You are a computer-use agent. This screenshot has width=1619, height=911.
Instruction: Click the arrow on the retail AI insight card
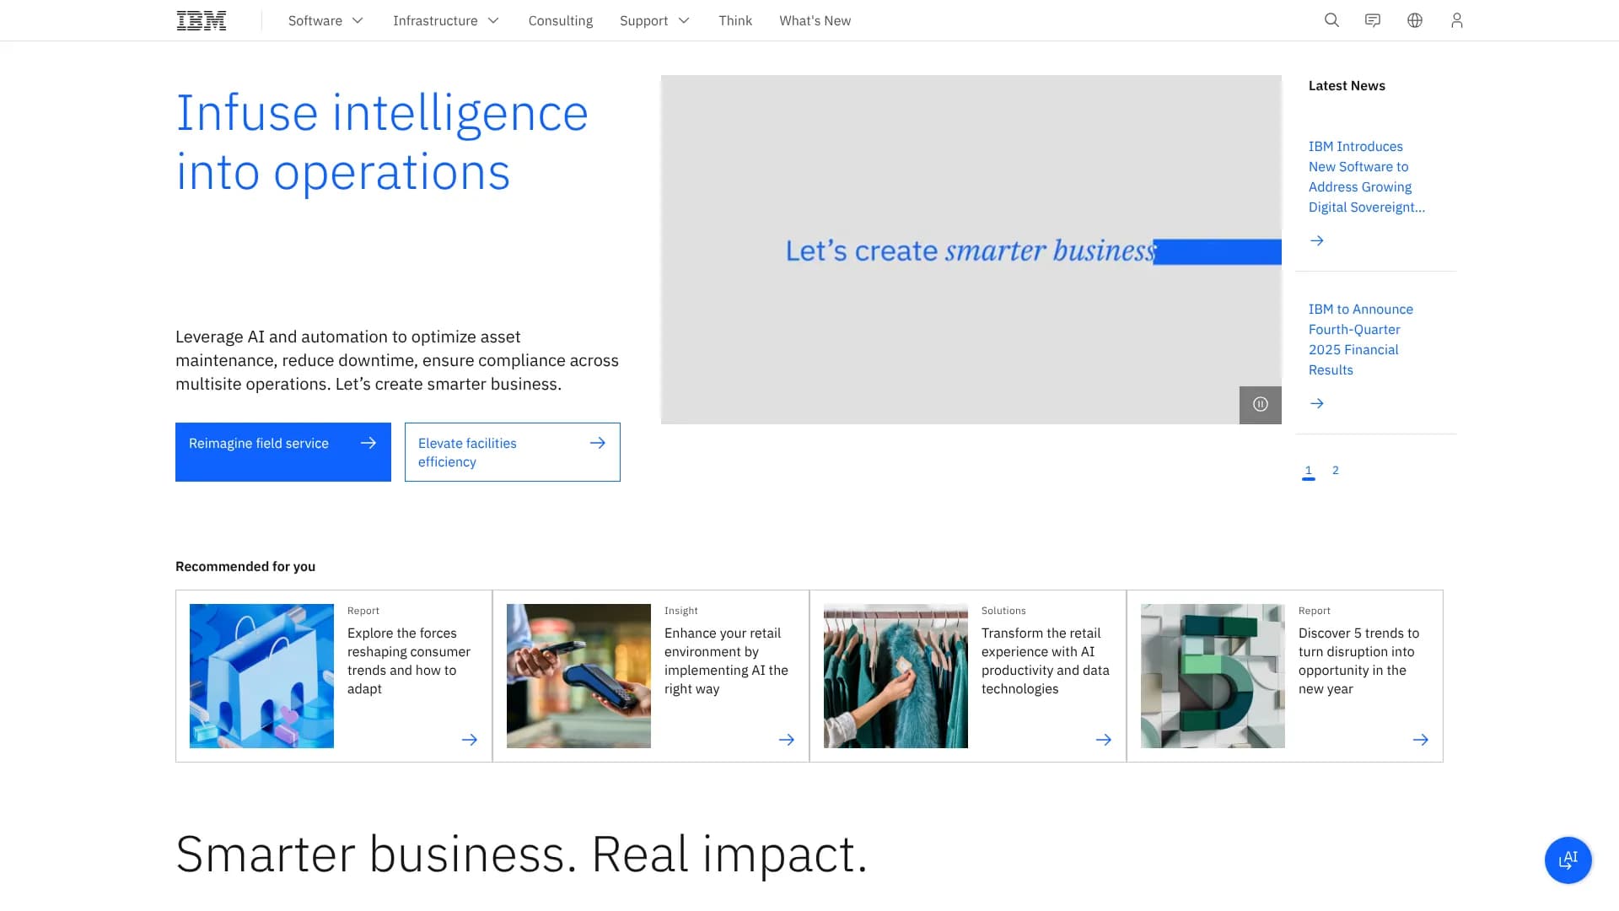point(787,739)
